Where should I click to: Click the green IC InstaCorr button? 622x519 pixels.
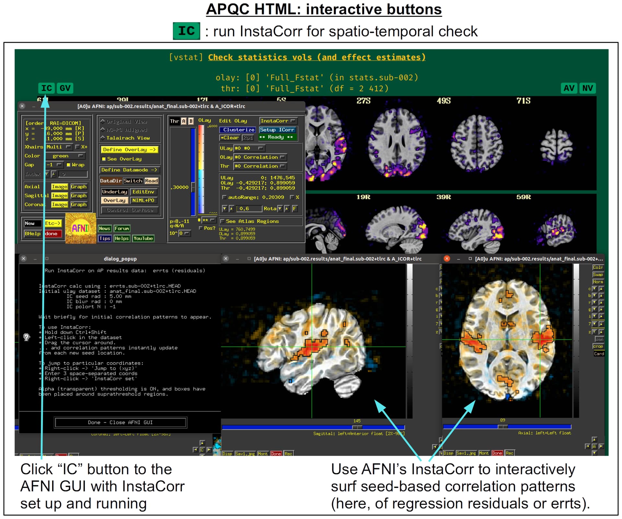[46, 88]
